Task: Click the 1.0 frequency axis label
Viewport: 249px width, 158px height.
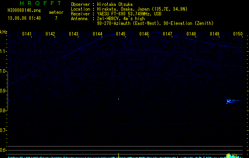Action: point(4,71)
